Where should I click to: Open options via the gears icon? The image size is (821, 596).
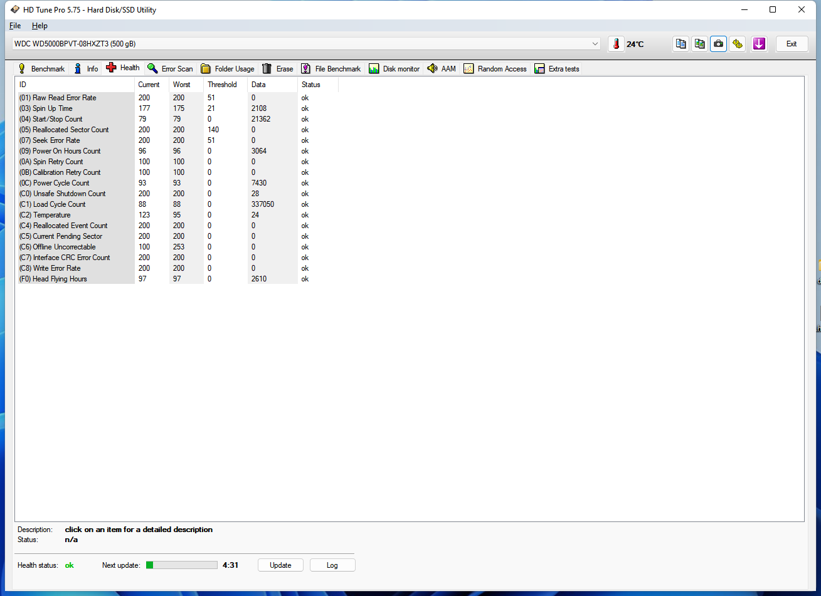click(x=738, y=44)
